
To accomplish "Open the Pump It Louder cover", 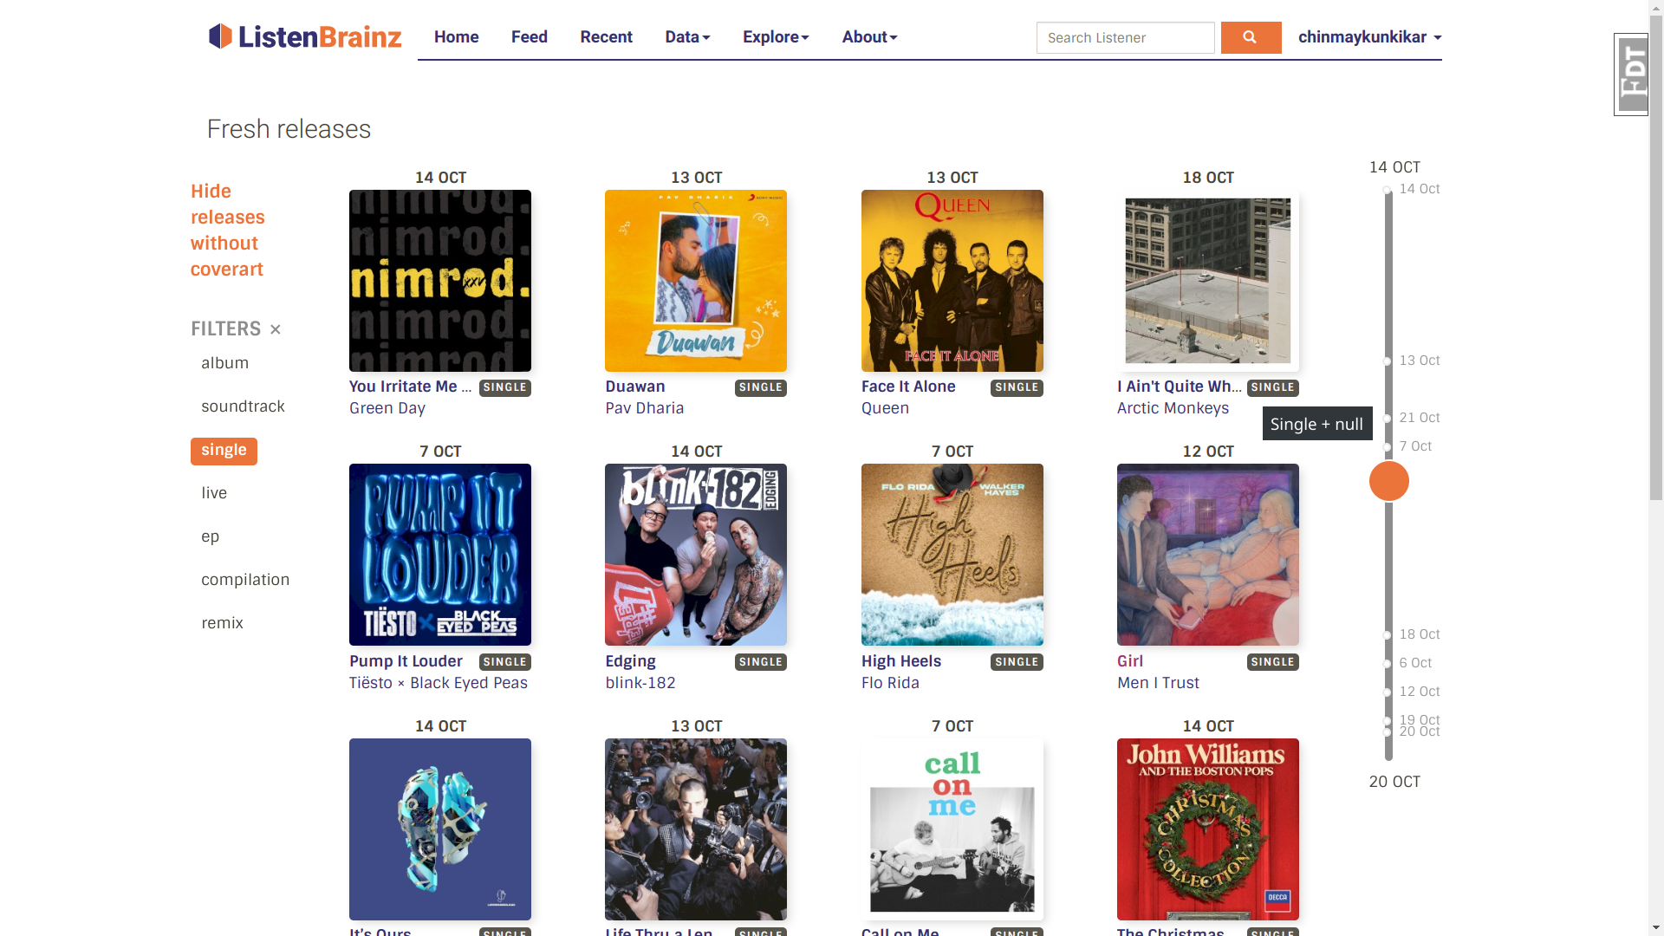I will coord(440,555).
